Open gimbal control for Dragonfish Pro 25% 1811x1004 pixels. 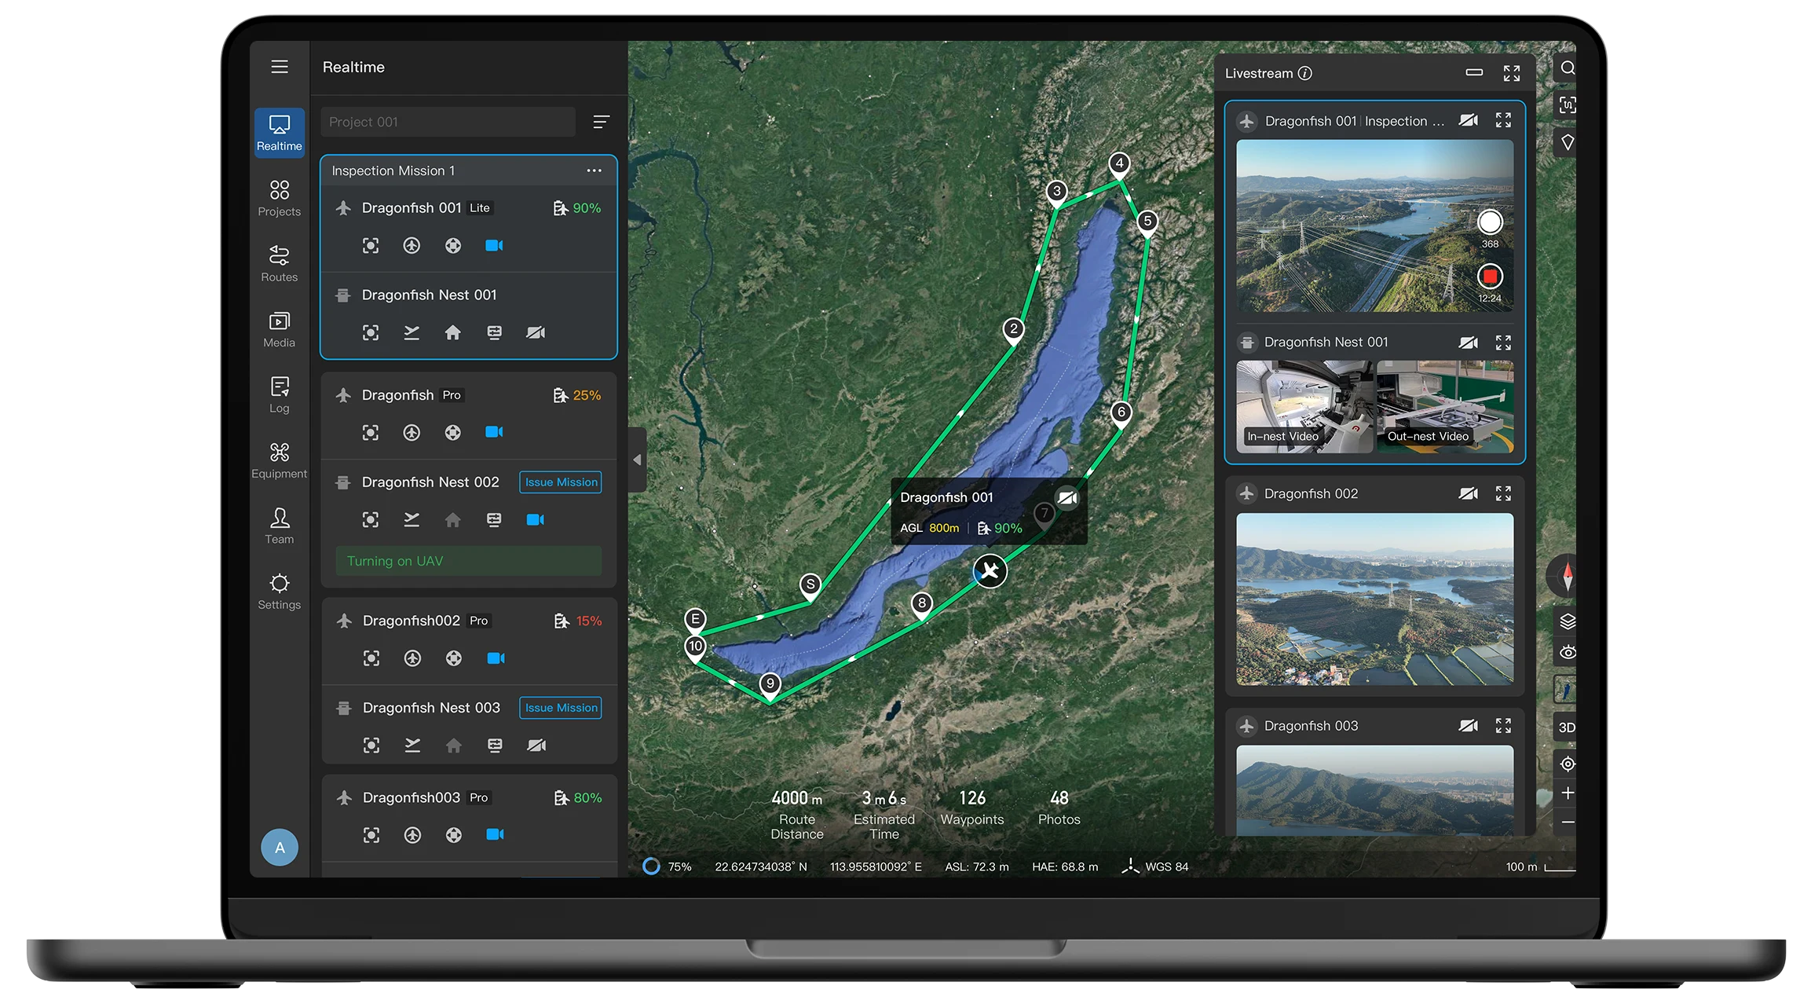[x=453, y=432]
